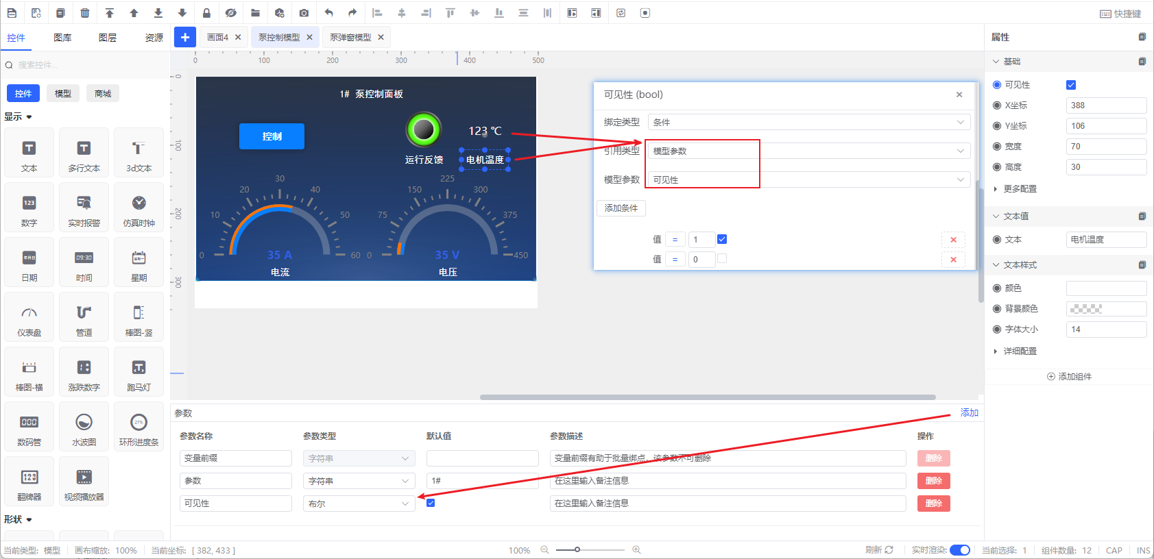Screen dimensions: 1154x559
Task: Click the delete trash icon in toolbar
Action: [x=85, y=13]
